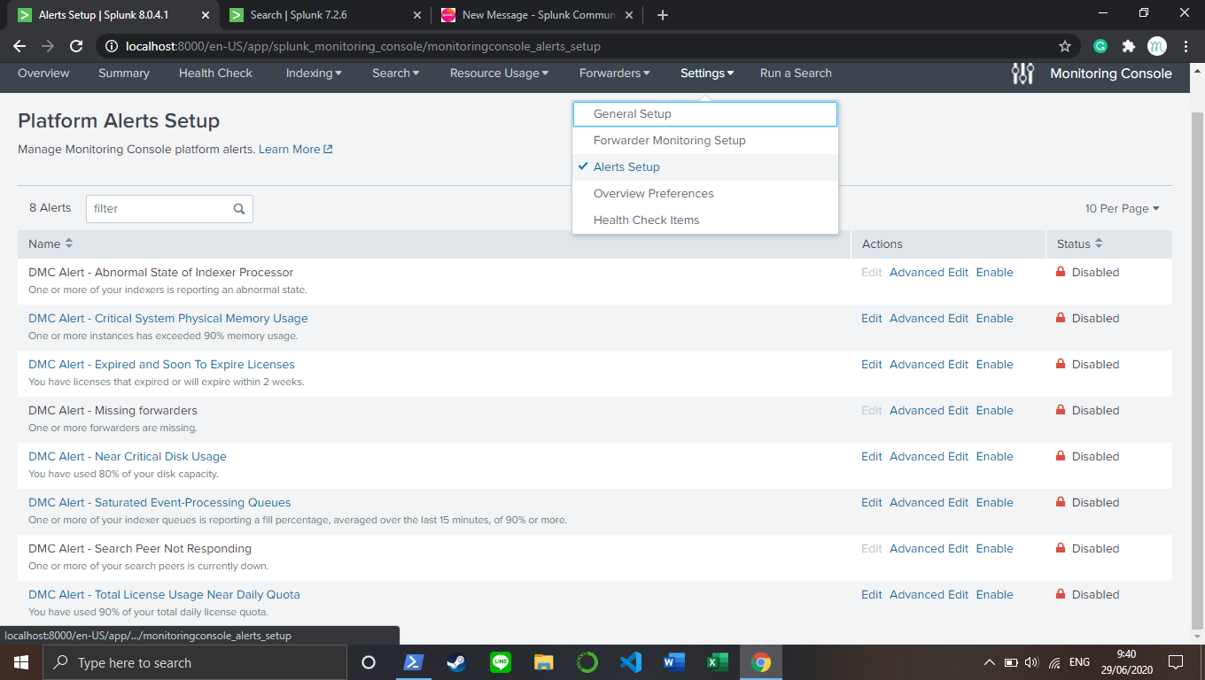The image size is (1205, 680).
Task: Open Visual Studio Code from the taskbar
Action: click(631, 662)
